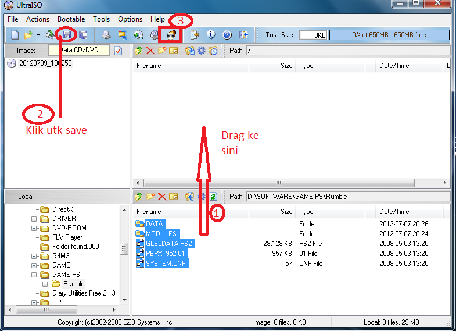Select the MODULES folder in the local file list
The height and width of the screenshot is (331, 456).
(x=161, y=234)
